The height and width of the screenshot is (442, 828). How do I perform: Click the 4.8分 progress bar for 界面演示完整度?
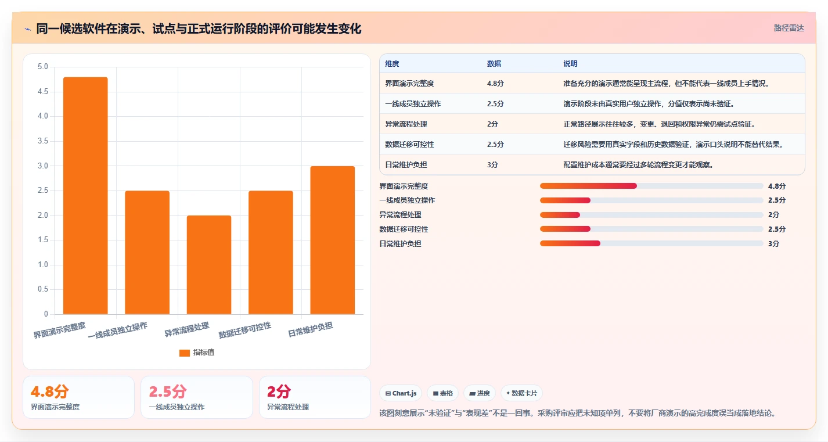(x=651, y=186)
